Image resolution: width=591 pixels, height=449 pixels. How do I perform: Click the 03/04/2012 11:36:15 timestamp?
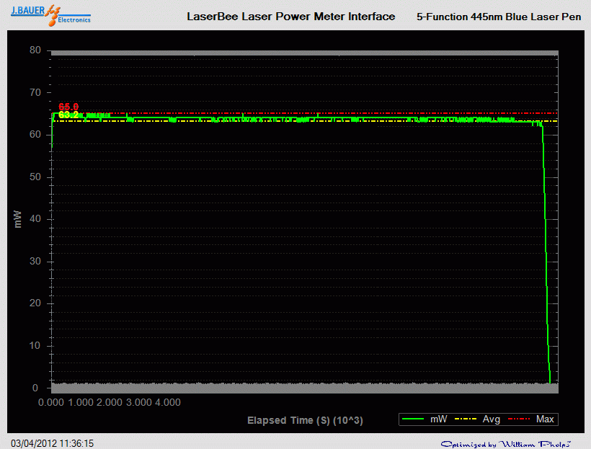pos(52,443)
